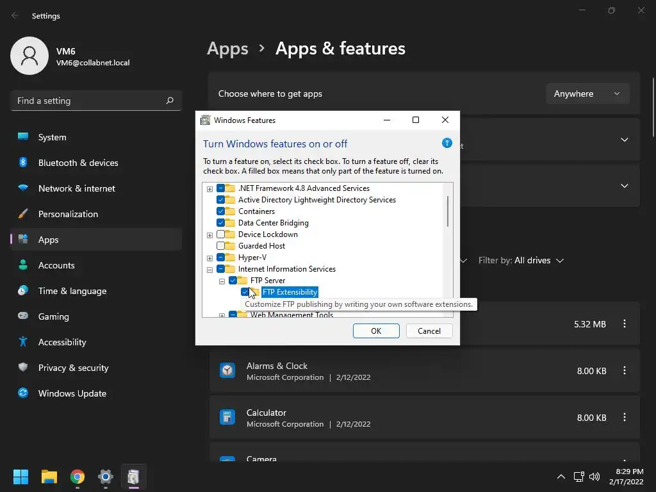656x492 pixels.
Task: Uncheck the Data Center Bridging checkbox
Action: pyautogui.click(x=220, y=222)
